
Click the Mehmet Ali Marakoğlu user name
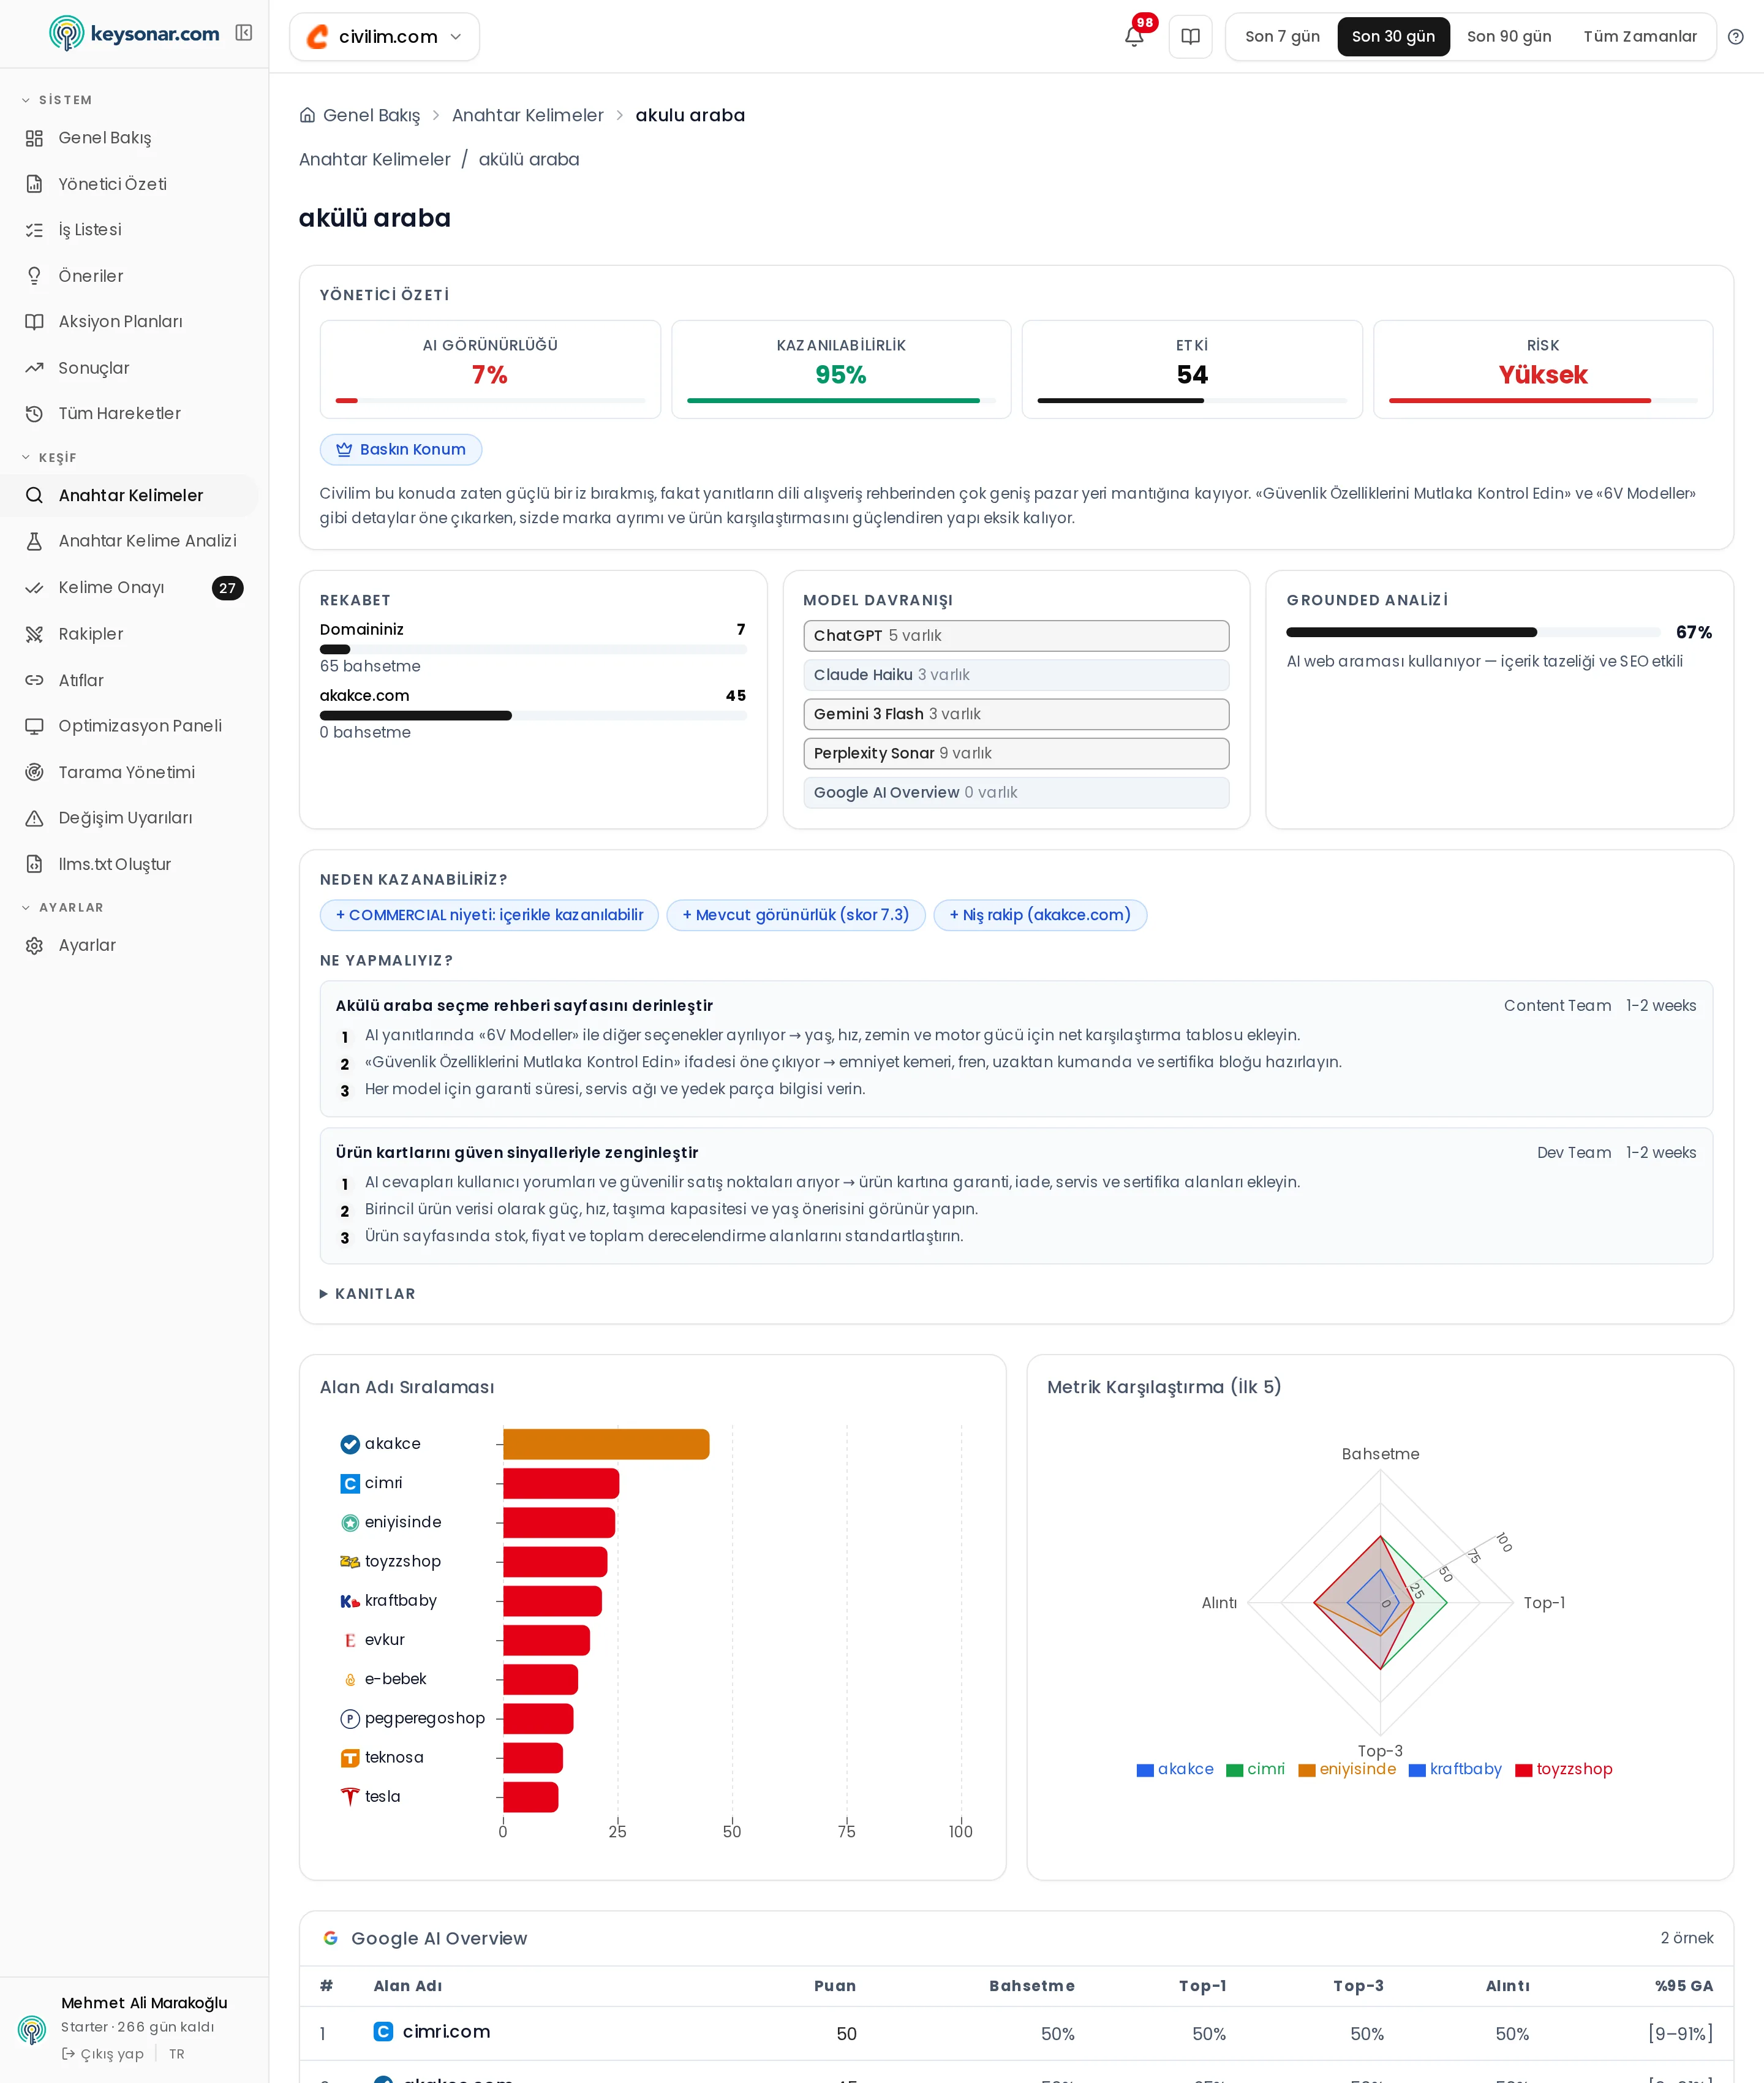click(144, 2003)
